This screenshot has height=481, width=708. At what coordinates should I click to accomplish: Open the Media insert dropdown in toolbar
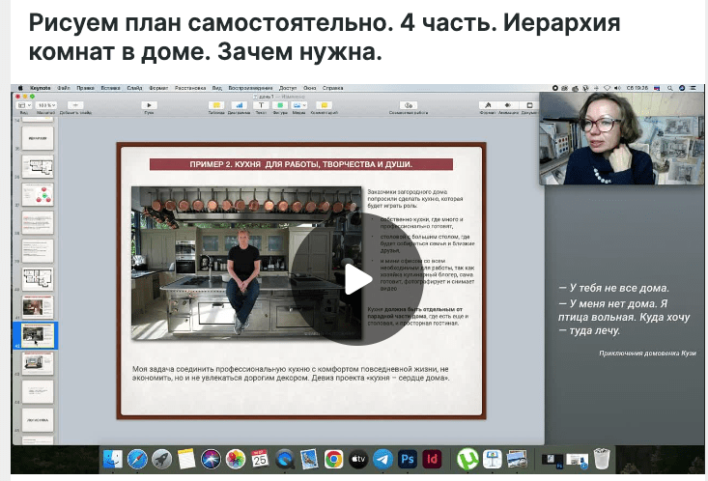coord(300,104)
